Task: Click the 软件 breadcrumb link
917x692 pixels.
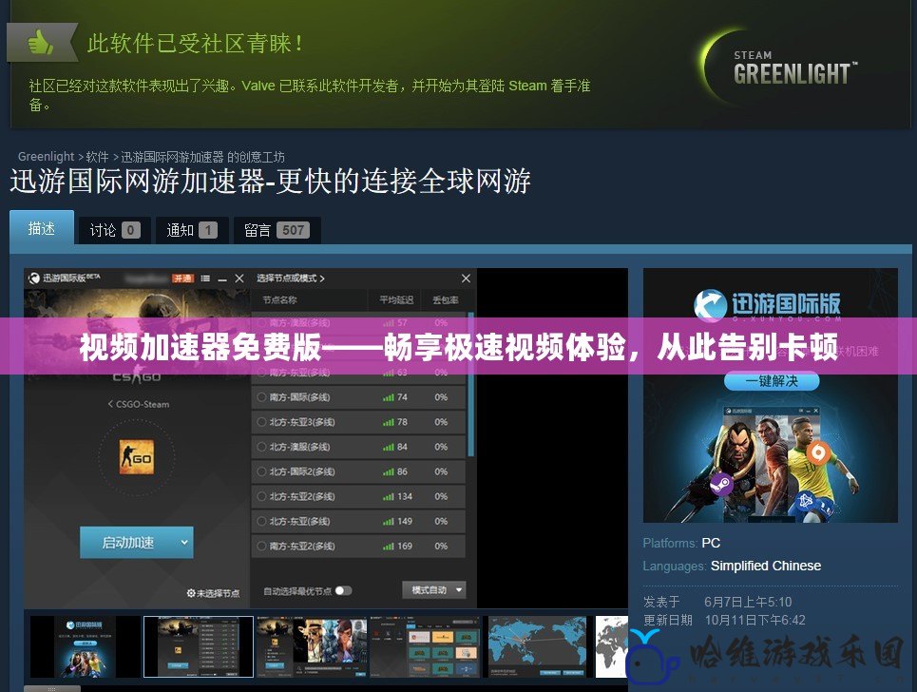Action: pos(97,157)
